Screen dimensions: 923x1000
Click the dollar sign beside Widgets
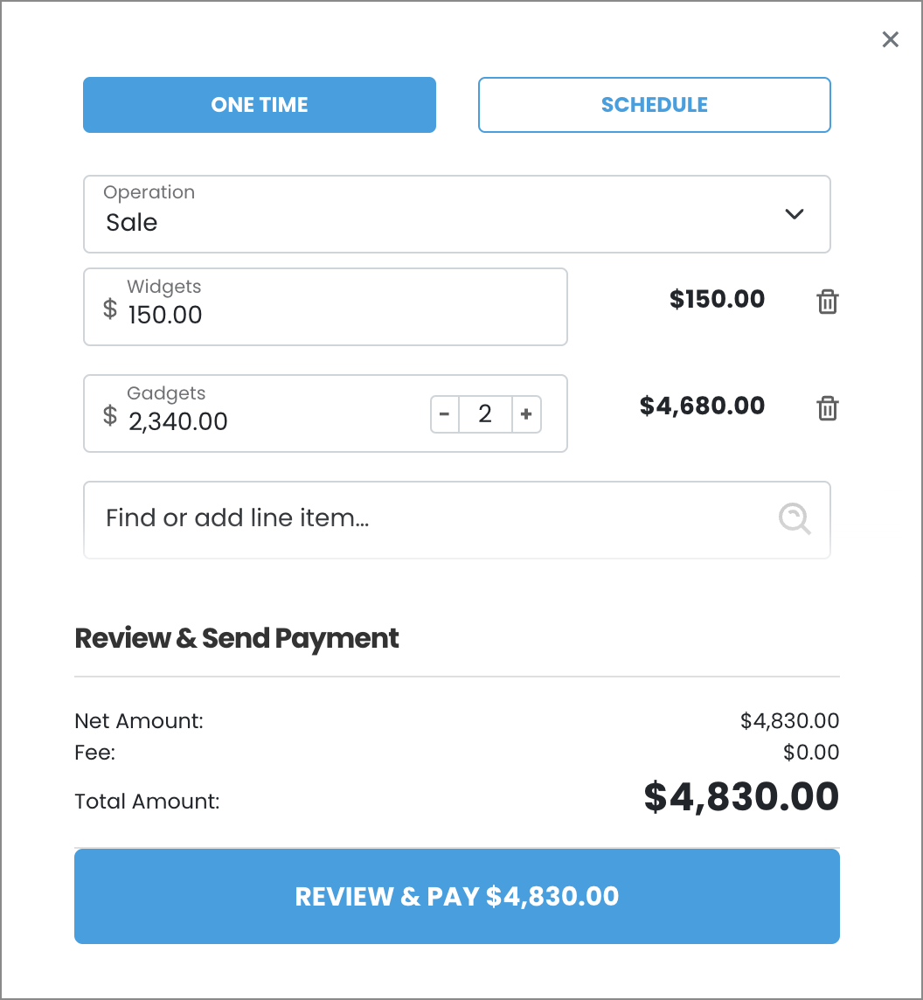(x=110, y=309)
